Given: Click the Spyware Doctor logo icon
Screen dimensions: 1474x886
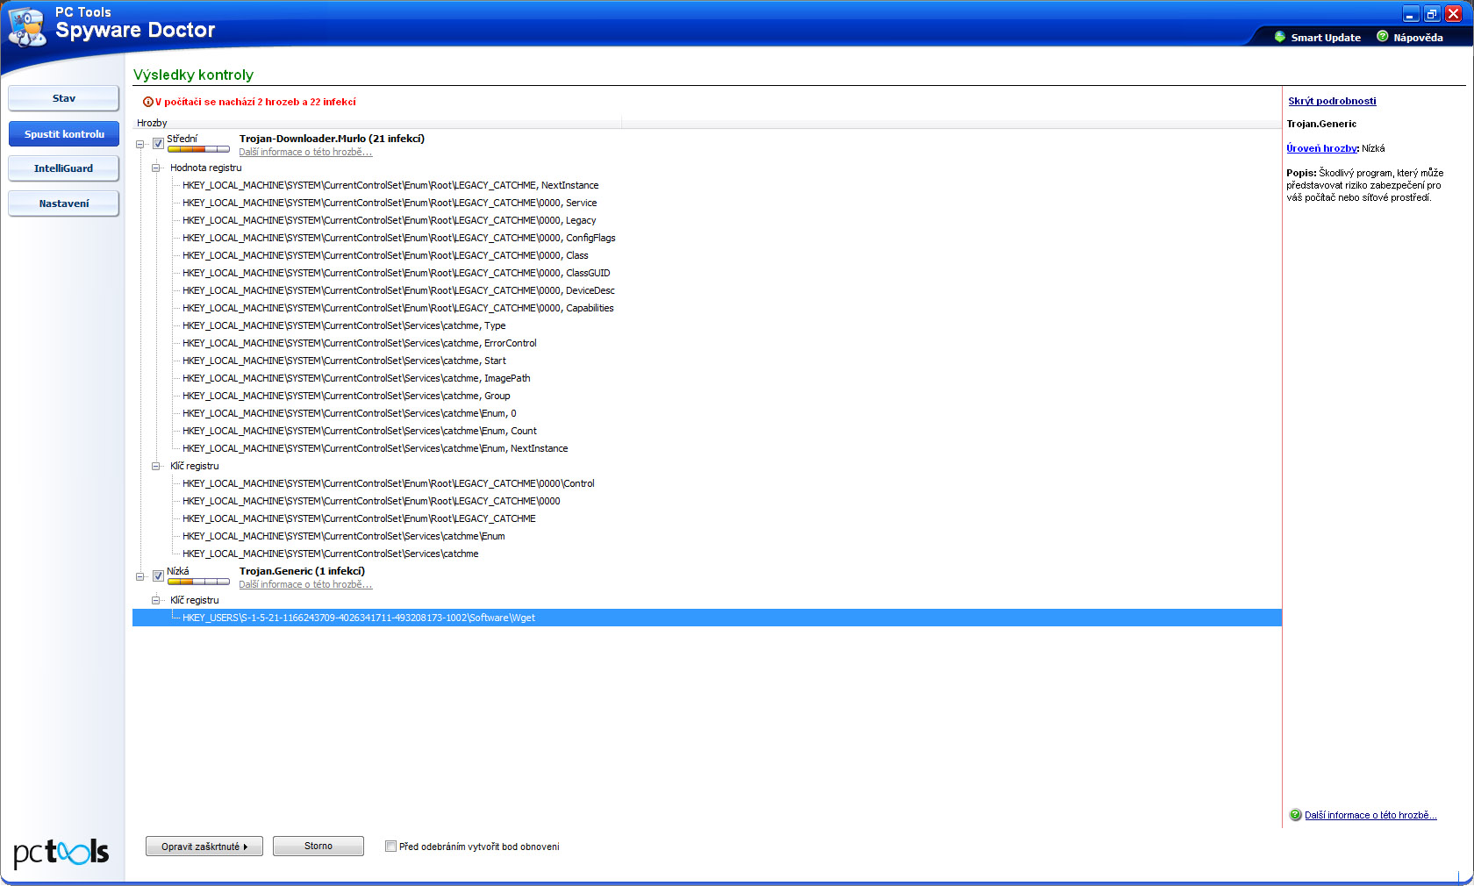Looking at the screenshot, I should click(x=26, y=26).
